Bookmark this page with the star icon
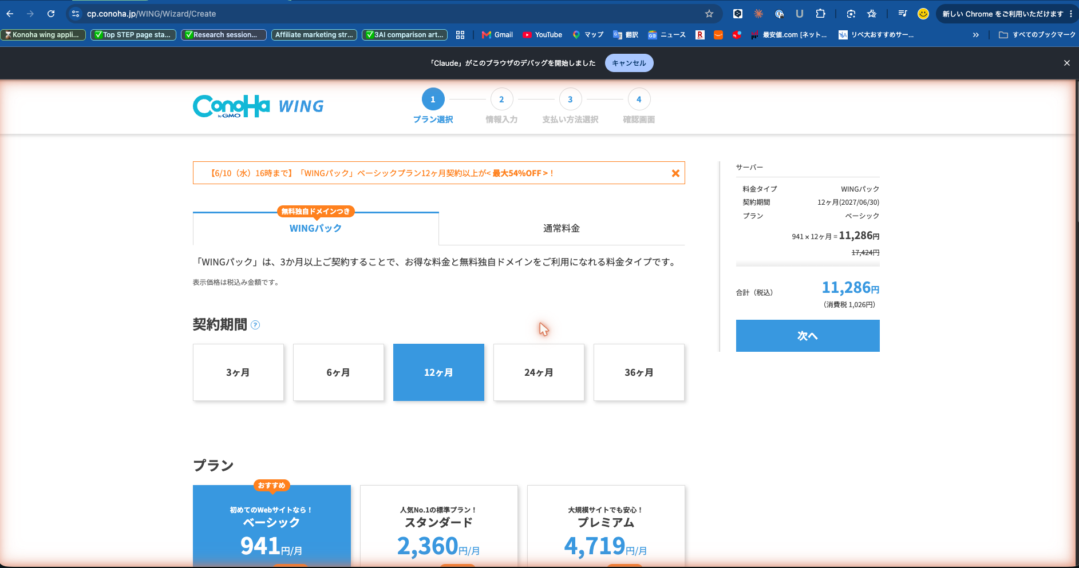Screen dimensions: 1079x568 click(709, 14)
